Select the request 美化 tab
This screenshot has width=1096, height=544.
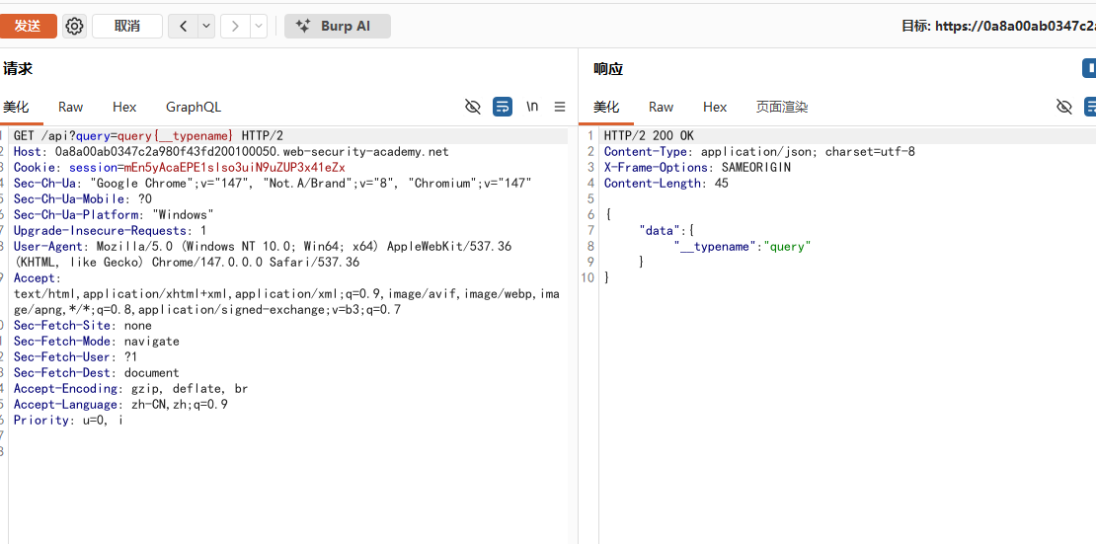(16, 107)
